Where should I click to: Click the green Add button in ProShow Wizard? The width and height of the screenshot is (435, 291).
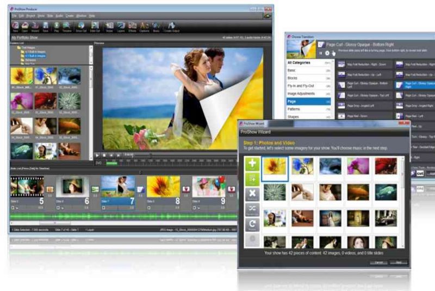[x=252, y=164]
